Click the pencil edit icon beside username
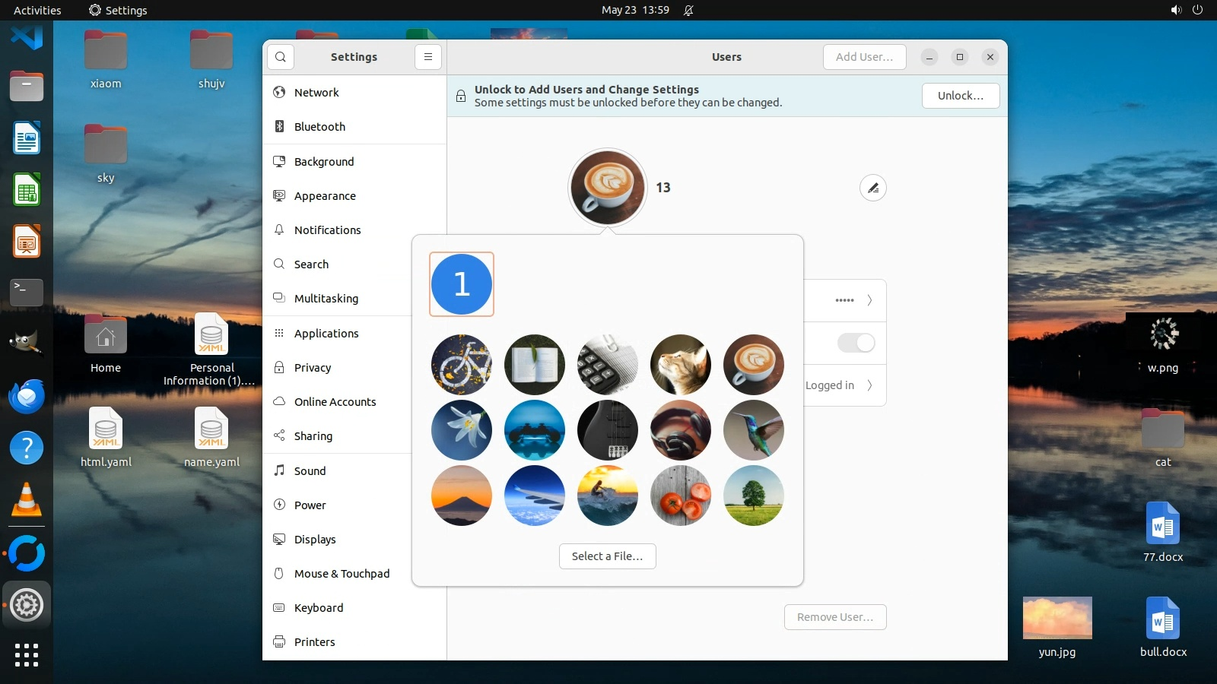1217x684 pixels. pyautogui.click(x=872, y=188)
